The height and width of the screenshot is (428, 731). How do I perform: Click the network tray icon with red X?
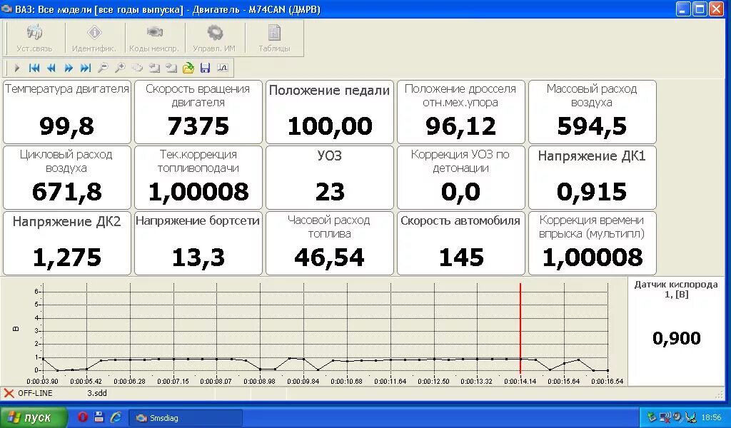(x=665, y=417)
